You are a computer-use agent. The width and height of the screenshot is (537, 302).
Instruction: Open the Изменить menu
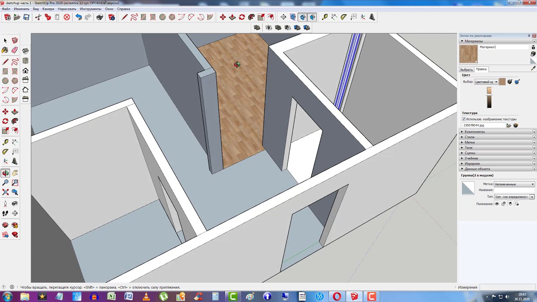[21, 9]
